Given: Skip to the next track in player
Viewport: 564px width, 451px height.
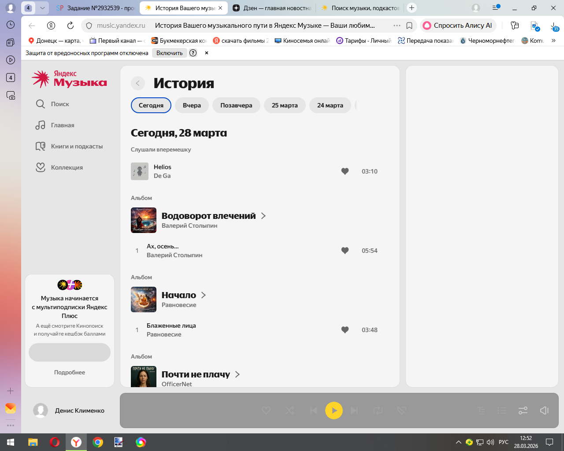Looking at the screenshot, I should pos(354,410).
